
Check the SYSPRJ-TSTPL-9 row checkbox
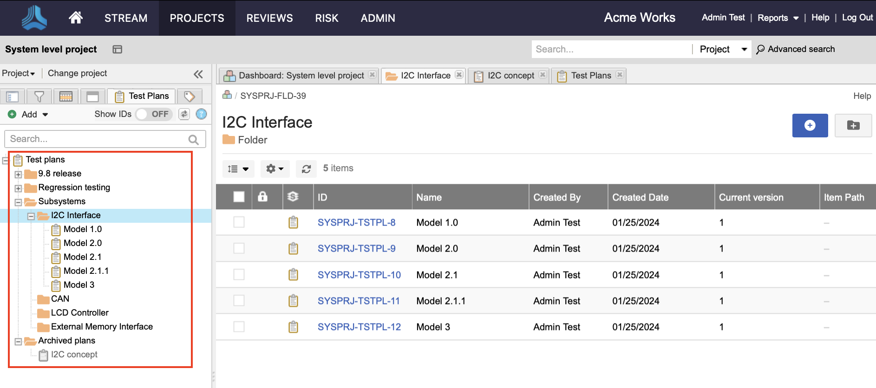(239, 248)
